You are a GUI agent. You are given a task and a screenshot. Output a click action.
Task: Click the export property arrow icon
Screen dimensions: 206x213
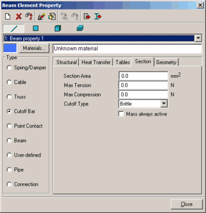(x=87, y=17)
